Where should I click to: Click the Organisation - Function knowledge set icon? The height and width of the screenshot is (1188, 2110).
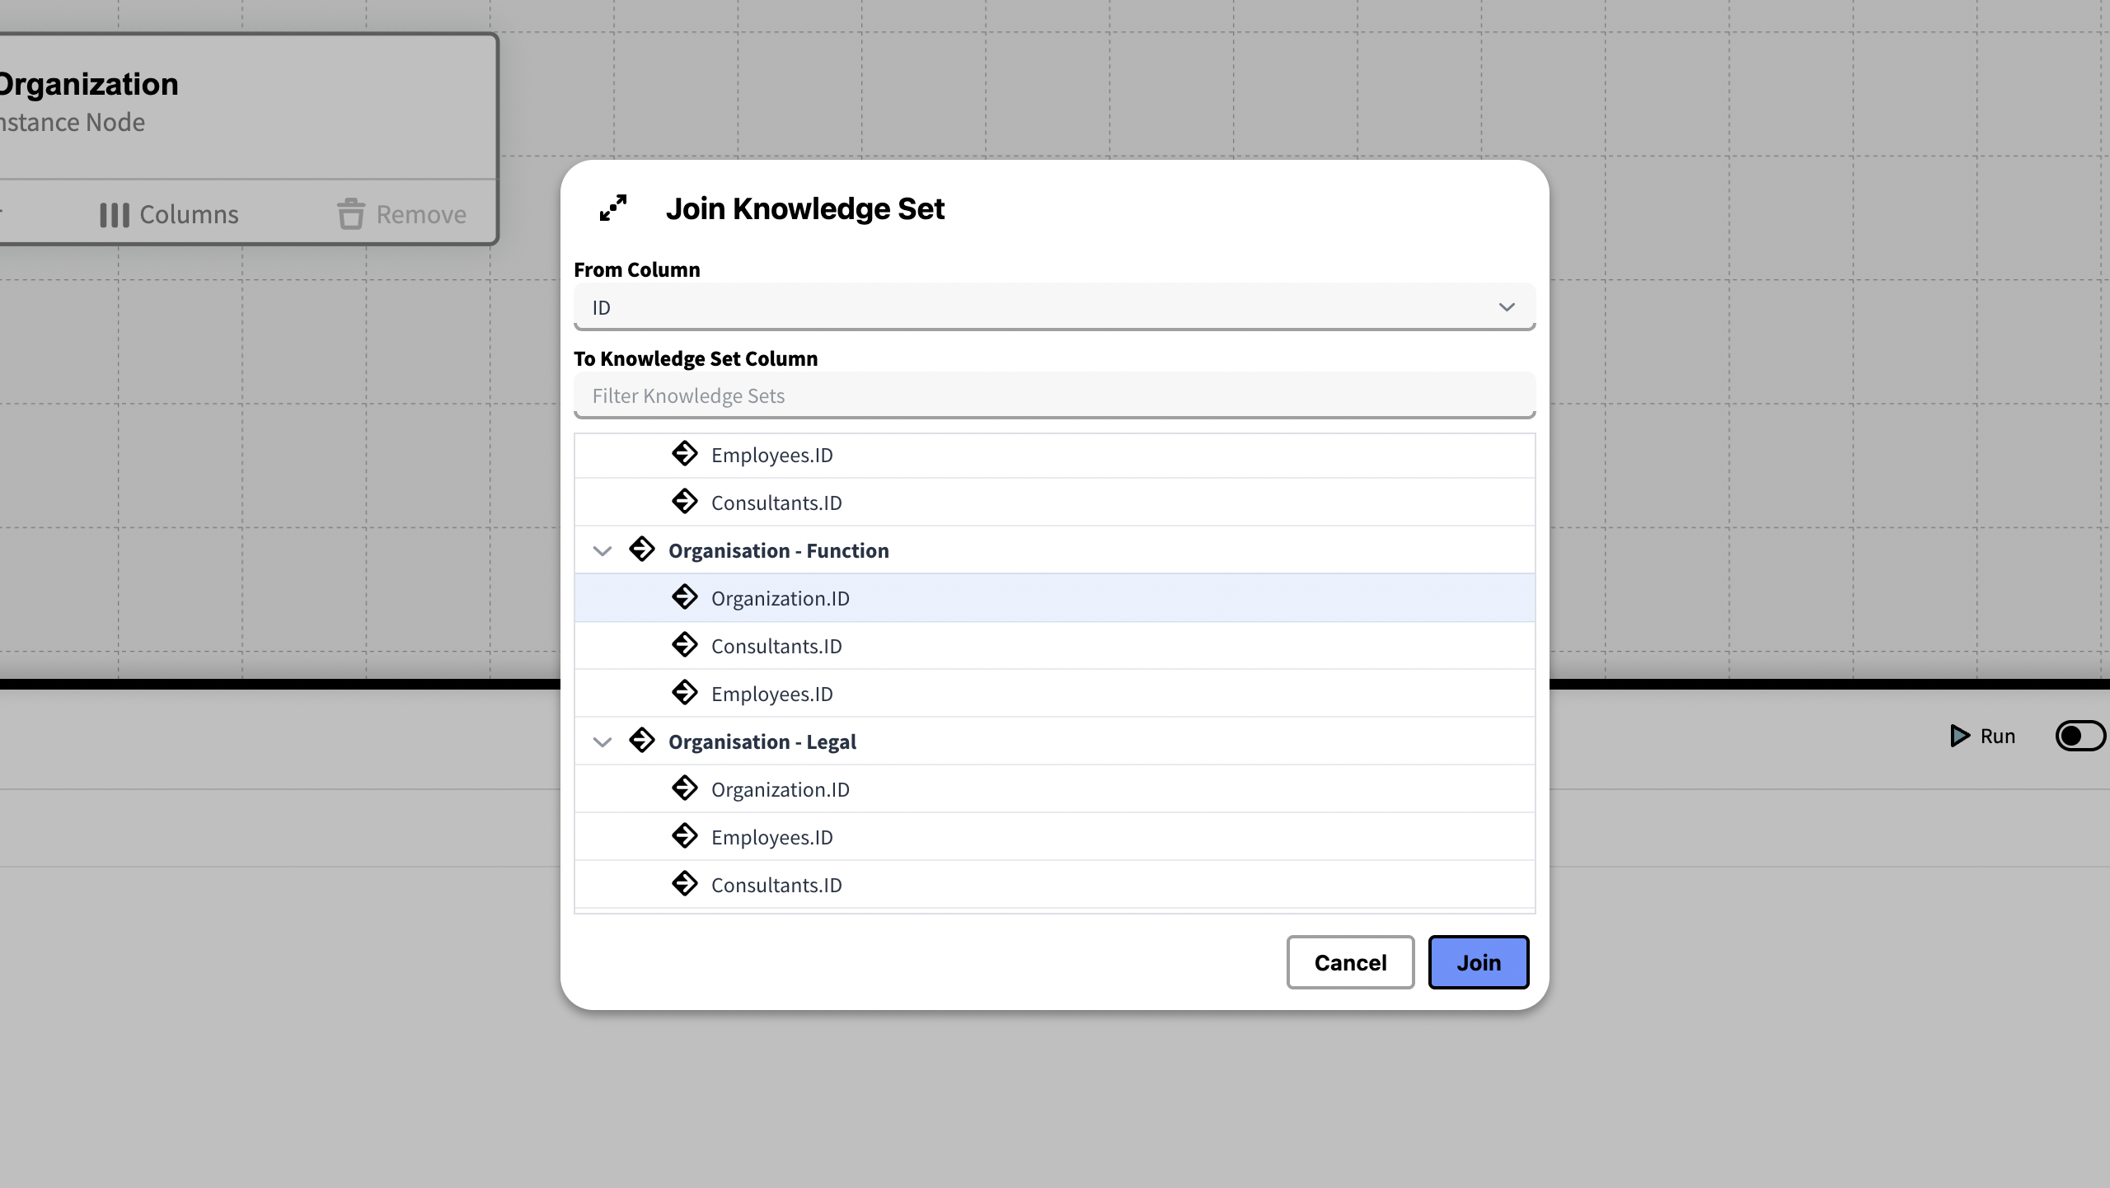click(642, 550)
